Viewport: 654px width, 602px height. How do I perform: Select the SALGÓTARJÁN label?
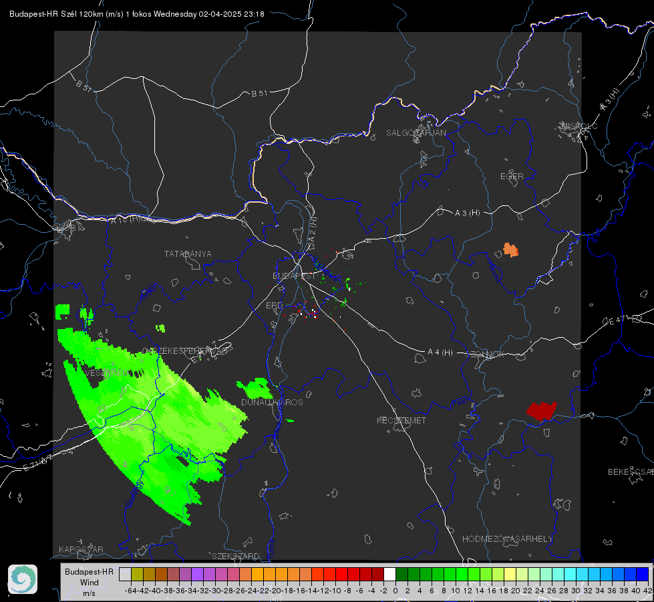click(x=416, y=133)
